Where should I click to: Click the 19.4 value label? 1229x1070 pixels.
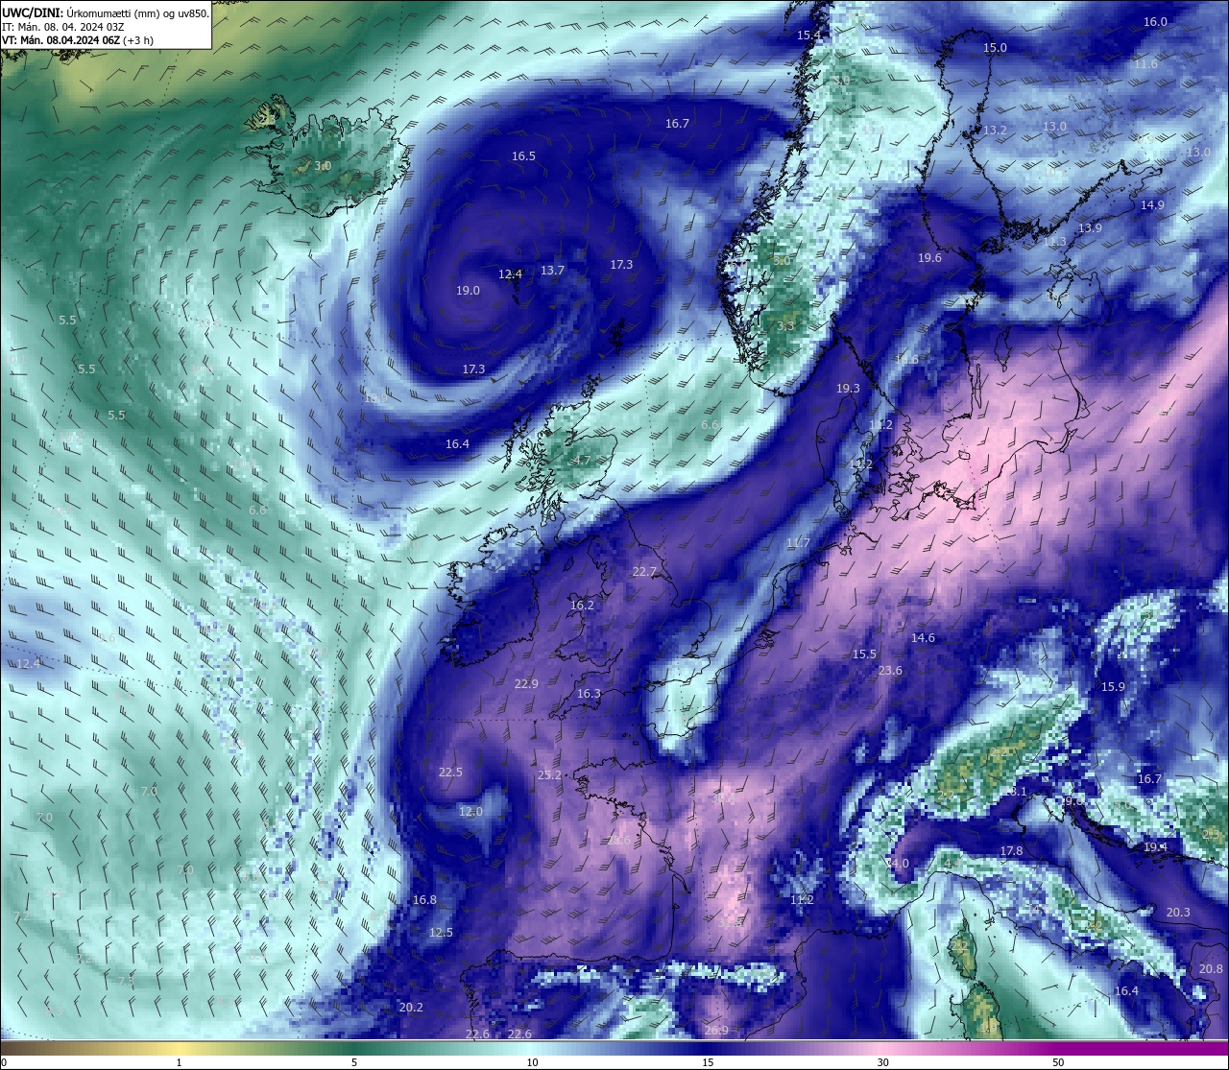pyautogui.click(x=1155, y=847)
